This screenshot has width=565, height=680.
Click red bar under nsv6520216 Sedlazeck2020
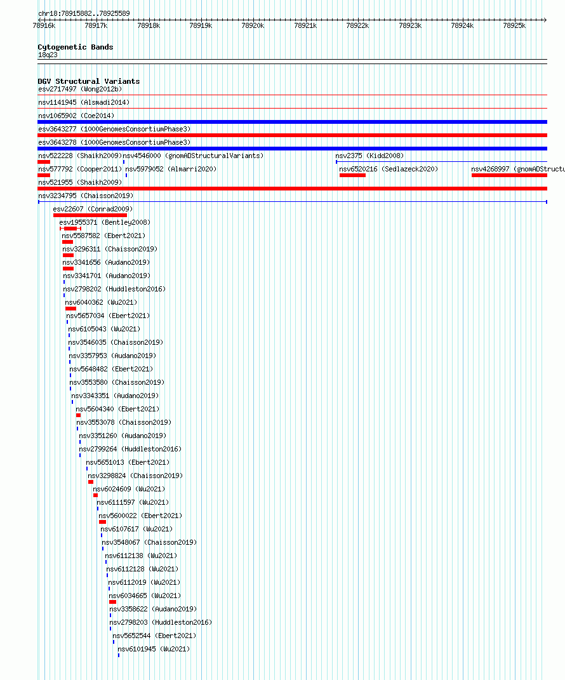[x=352, y=175]
